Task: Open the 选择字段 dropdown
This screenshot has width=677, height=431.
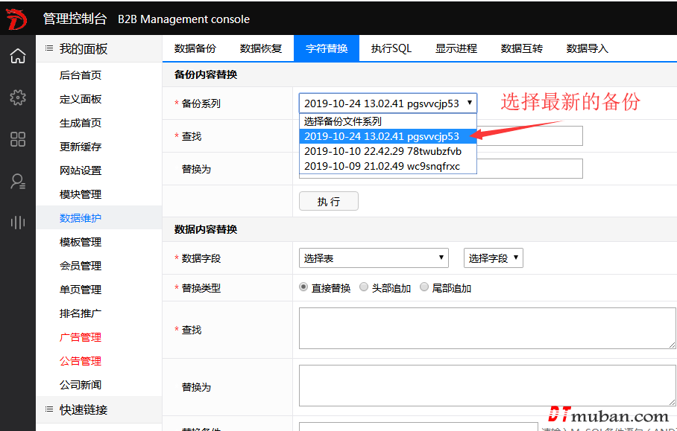Action: (x=493, y=258)
